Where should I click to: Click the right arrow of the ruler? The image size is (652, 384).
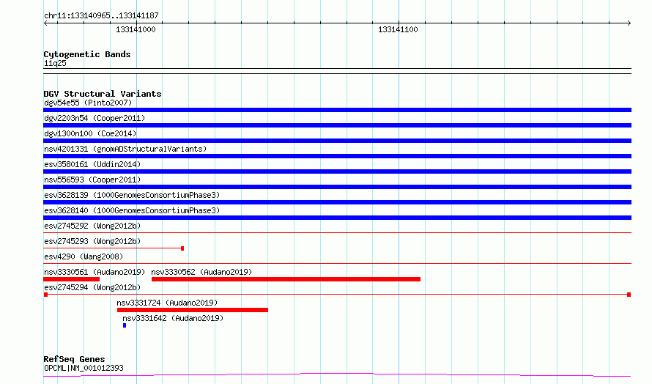629,23
